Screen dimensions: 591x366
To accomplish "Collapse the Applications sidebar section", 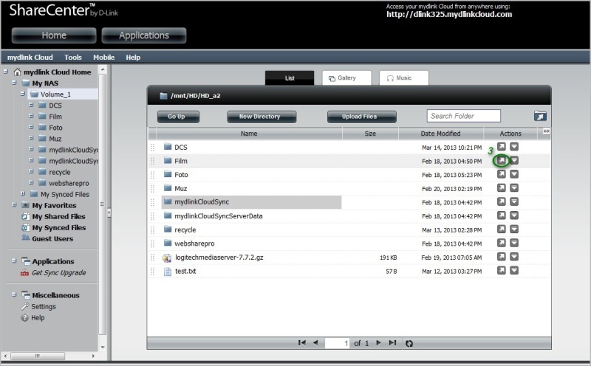I will [14, 260].
